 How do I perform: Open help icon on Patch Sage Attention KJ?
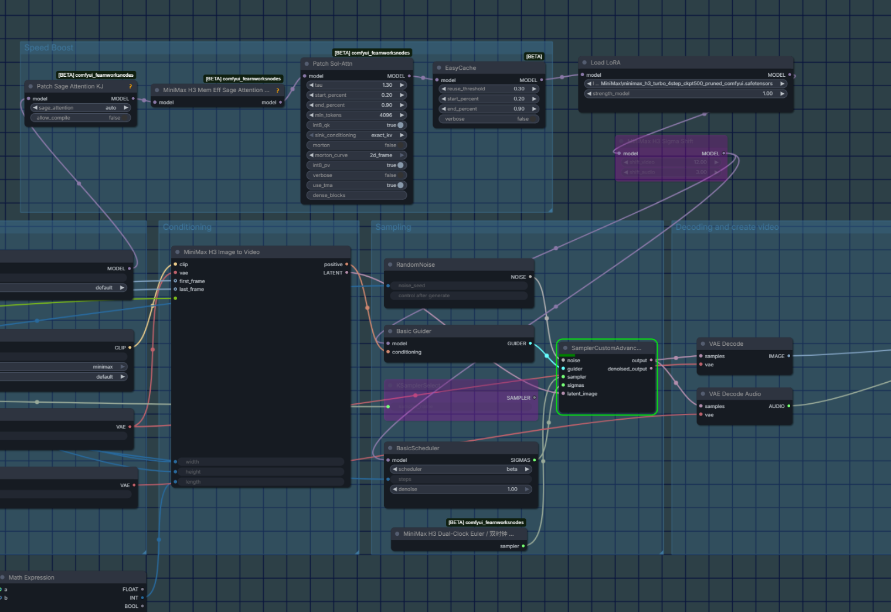tap(131, 86)
